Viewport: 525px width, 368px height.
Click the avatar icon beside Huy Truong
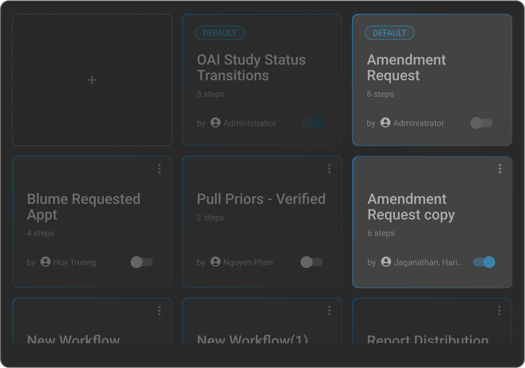click(x=45, y=262)
